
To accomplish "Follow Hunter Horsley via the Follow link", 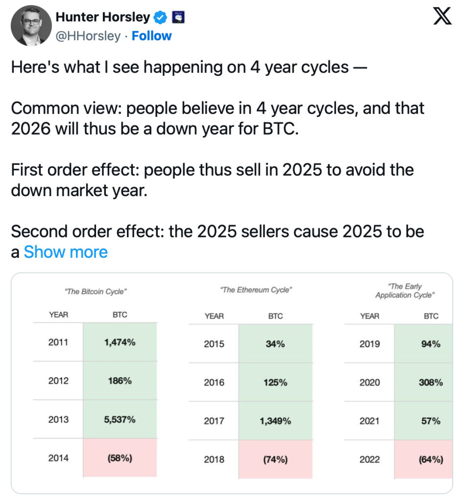I will [151, 36].
